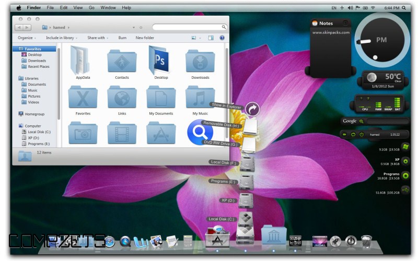Open the change view dropdown arrow
This screenshot has width=418, height=261.
(x=200, y=38)
